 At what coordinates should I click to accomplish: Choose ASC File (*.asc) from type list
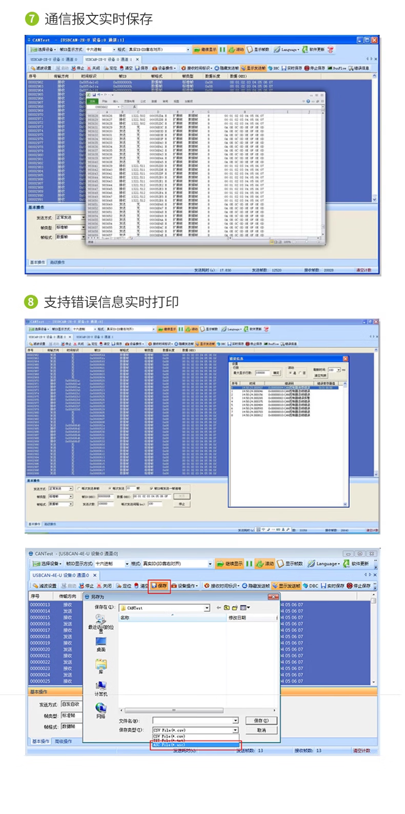point(195,745)
